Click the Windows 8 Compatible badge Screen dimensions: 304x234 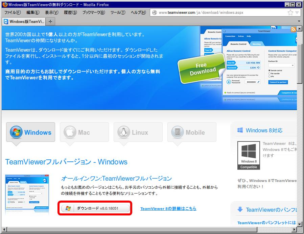tap(249, 156)
